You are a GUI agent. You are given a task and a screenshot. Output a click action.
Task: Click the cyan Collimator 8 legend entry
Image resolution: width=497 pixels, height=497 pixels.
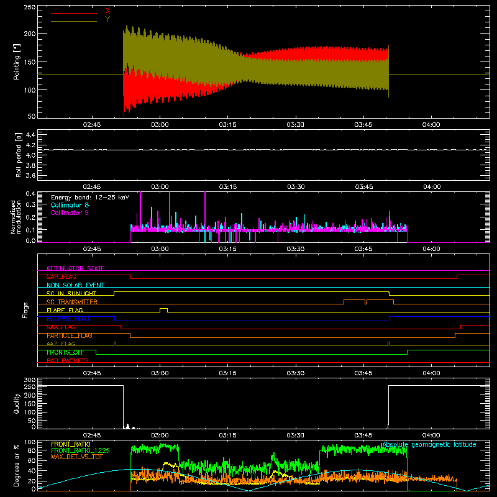point(70,205)
